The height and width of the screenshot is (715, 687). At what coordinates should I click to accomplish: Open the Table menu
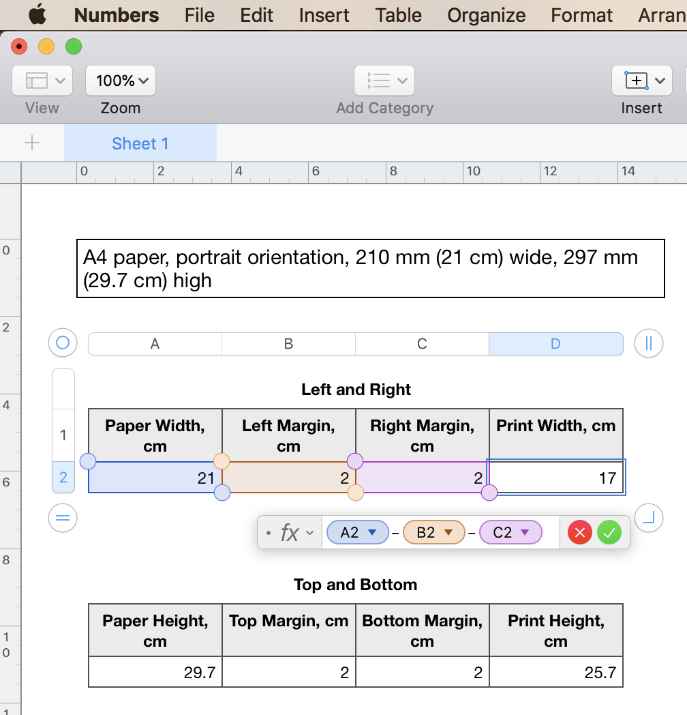pos(398,15)
